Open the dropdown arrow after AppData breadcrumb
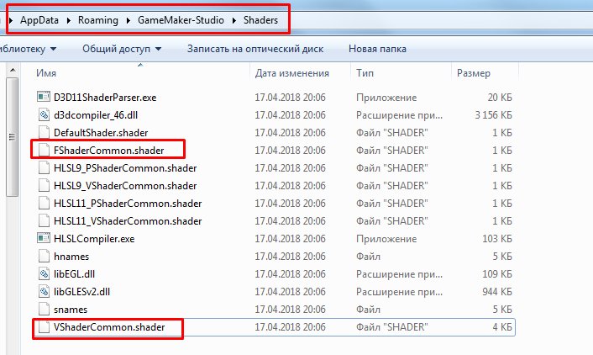Viewport: 593px width, 355px height. pos(68,20)
